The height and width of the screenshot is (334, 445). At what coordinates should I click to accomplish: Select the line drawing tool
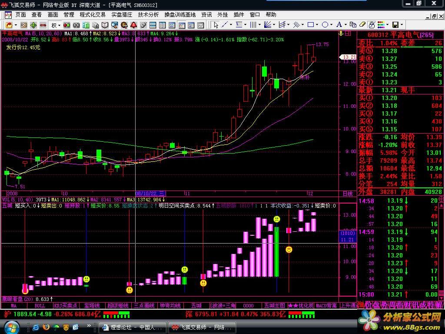(225, 25)
